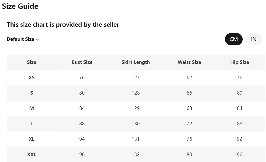The height and width of the screenshot is (162, 266).
Task: Expand the Default Size dropdown
Action: [23, 39]
